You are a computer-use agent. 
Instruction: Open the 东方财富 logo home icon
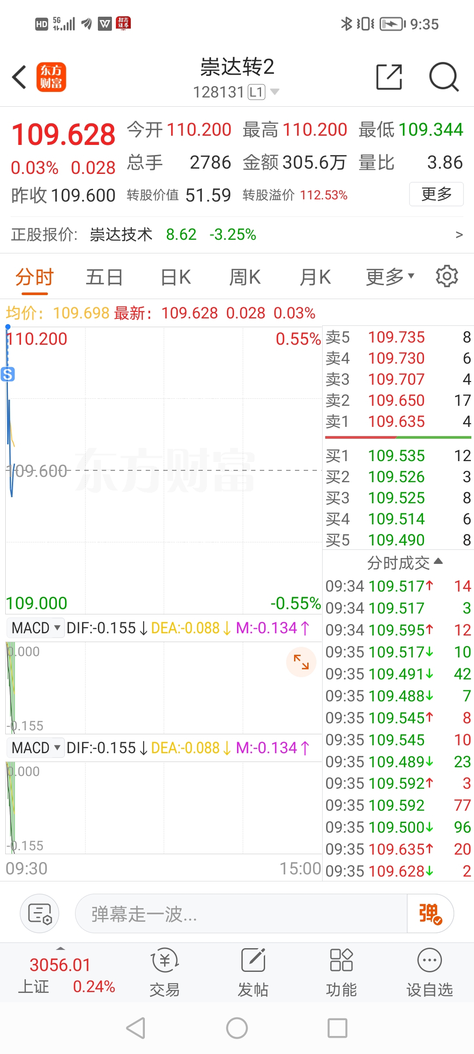point(51,77)
